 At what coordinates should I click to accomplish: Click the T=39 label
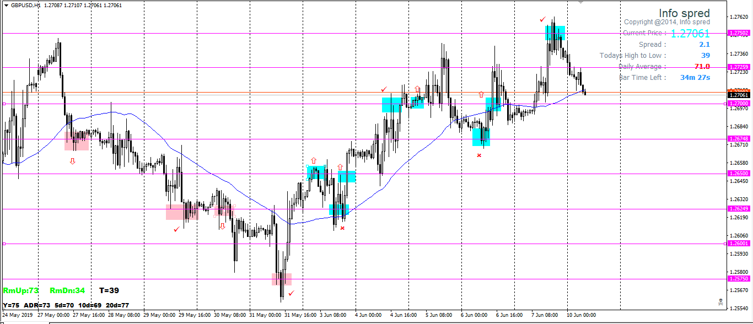(109, 290)
